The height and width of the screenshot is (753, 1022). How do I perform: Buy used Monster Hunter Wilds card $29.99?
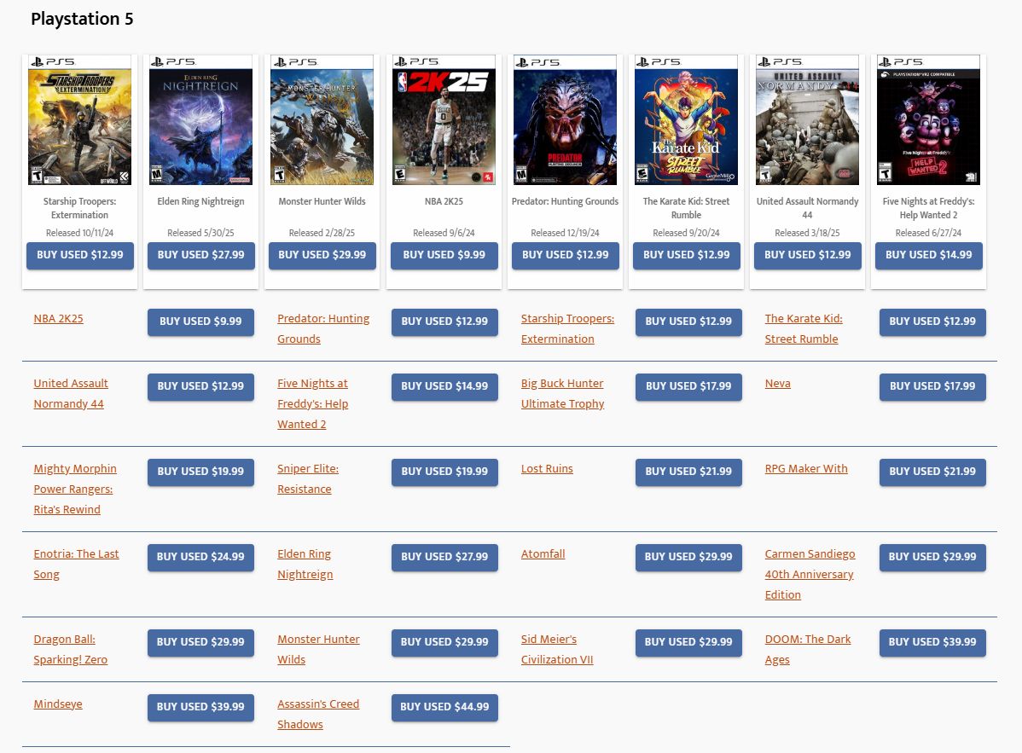322,255
